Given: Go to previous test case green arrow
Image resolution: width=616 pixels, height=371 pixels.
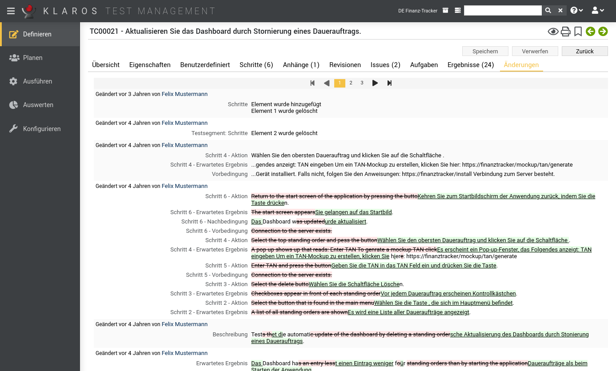Looking at the screenshot, I should pos(590,31).
